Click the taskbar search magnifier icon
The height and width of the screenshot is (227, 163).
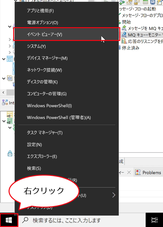25,220
